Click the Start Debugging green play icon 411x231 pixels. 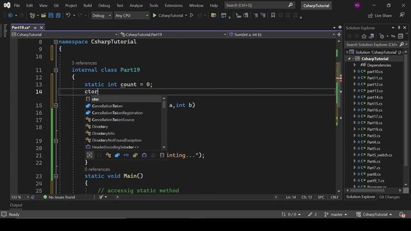[155, 15]
